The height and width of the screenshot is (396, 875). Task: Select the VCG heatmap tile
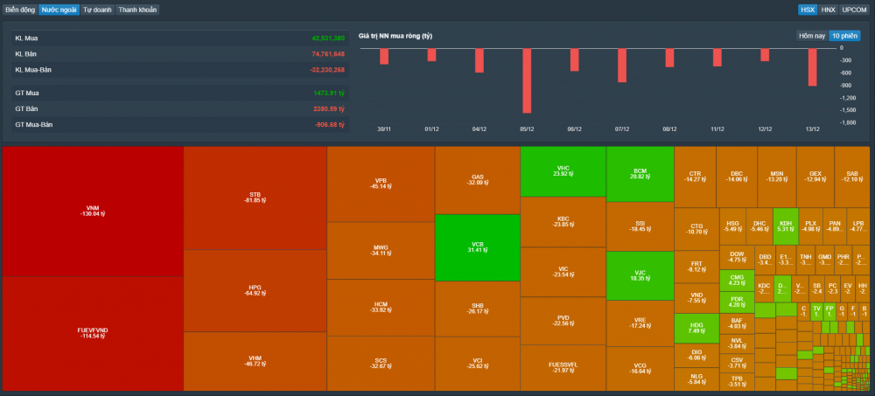[x=640, y=369]
